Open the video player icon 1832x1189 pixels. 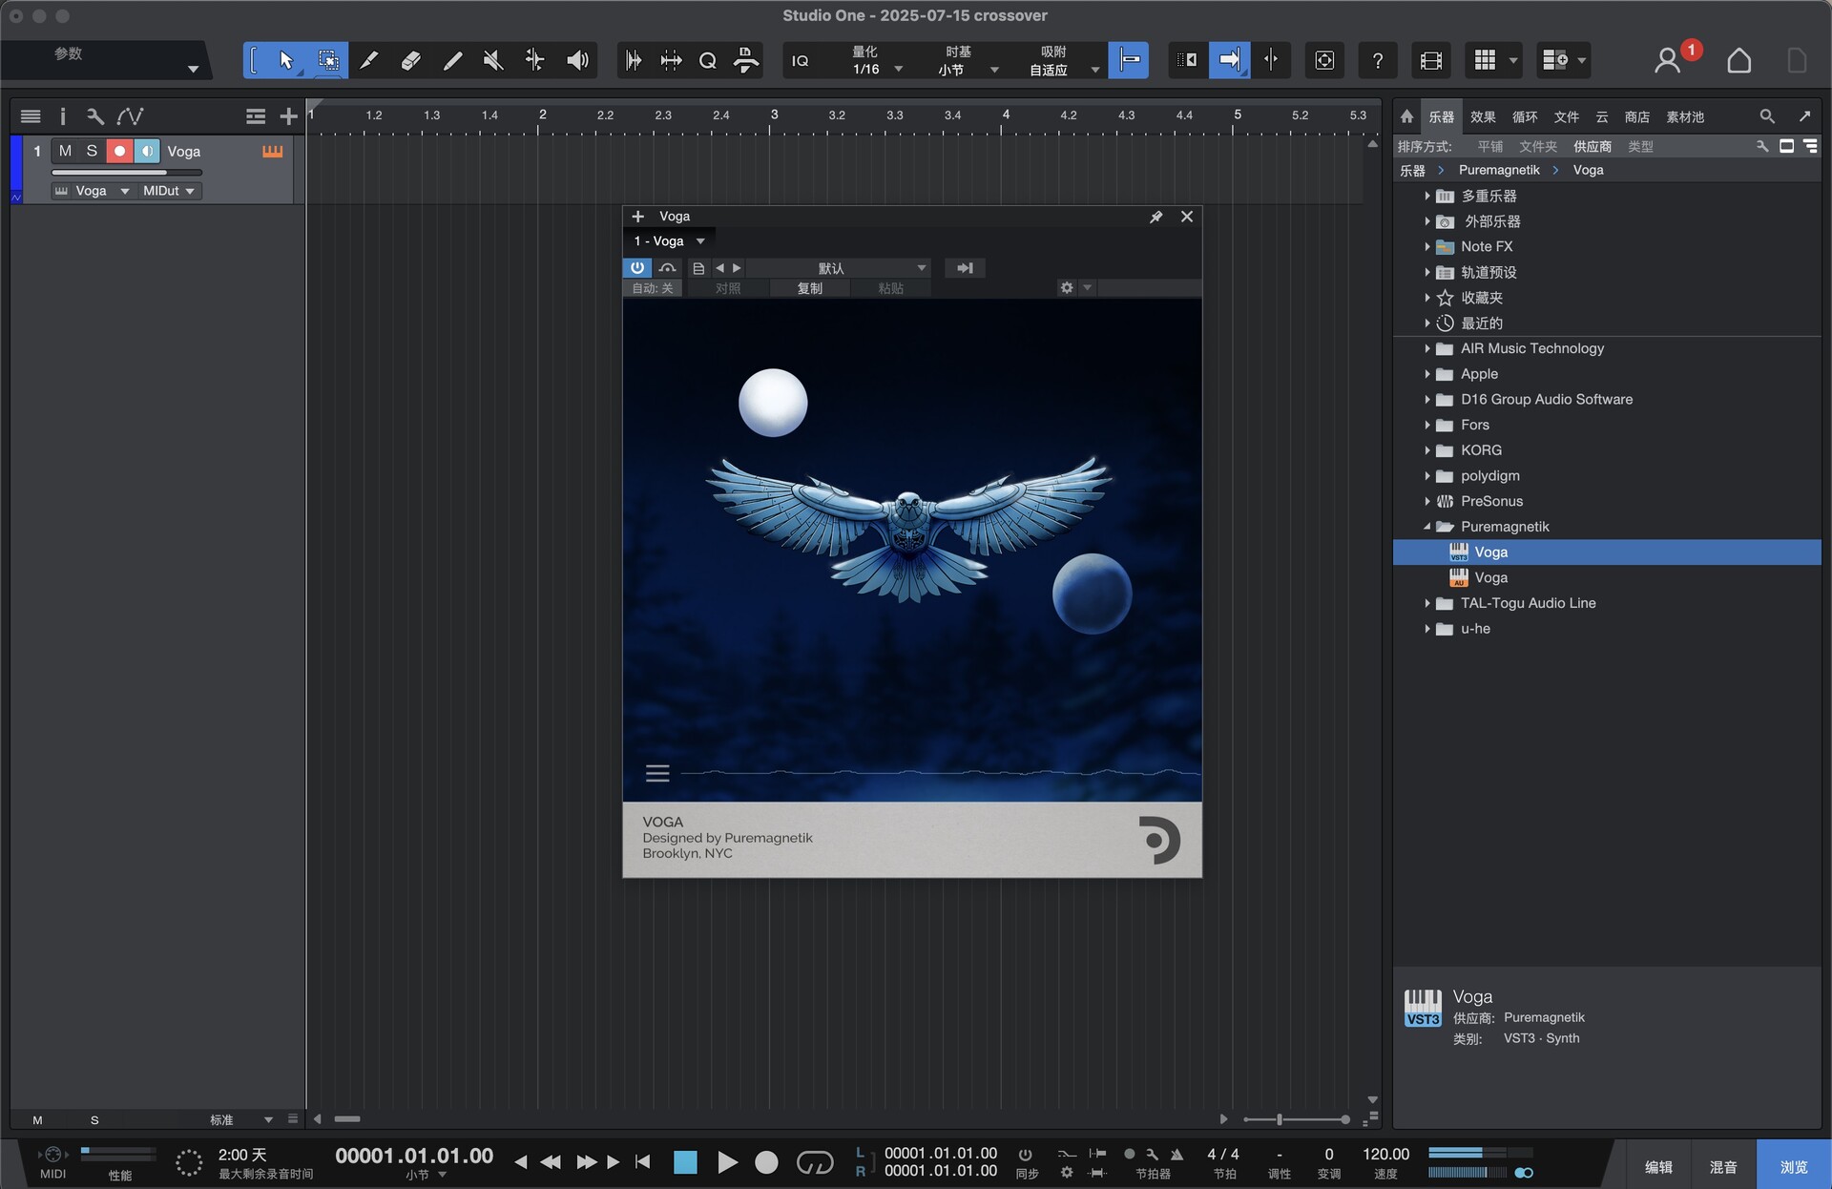point(1430,61)
